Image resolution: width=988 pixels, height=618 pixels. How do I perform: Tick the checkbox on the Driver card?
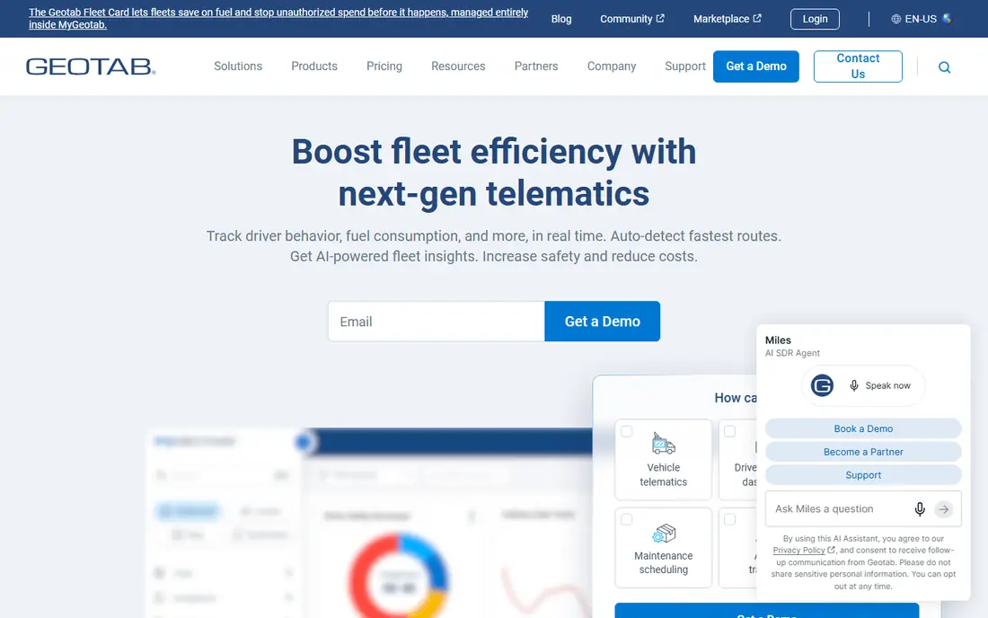[x=729, y=431]
